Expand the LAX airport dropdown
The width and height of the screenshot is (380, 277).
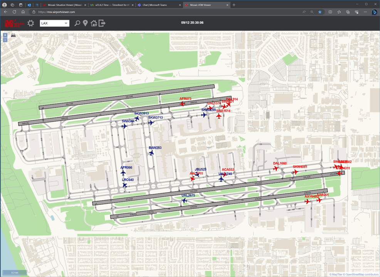pyautogui.click(x=54, y=23)
